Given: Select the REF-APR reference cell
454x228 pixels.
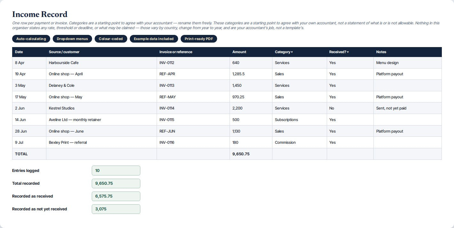Looking at the screenshot, I should click(x=193, y=74).
